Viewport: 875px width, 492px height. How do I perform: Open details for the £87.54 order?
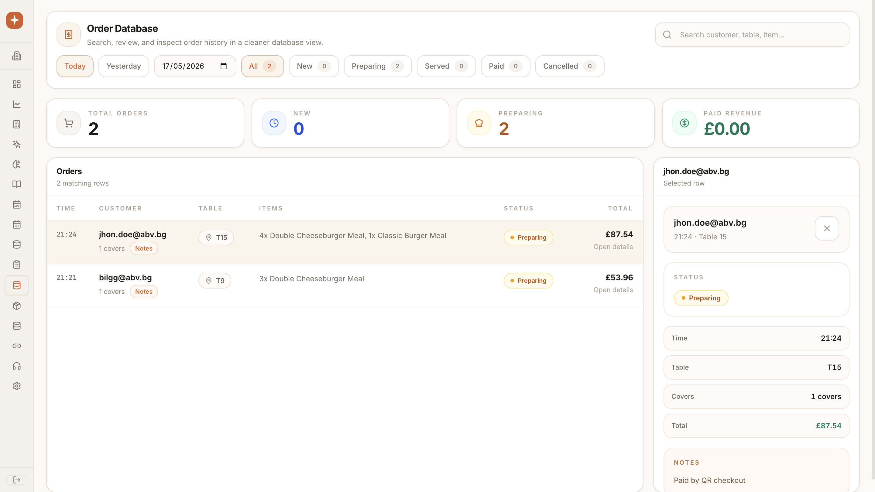click(x=613, y=247)
